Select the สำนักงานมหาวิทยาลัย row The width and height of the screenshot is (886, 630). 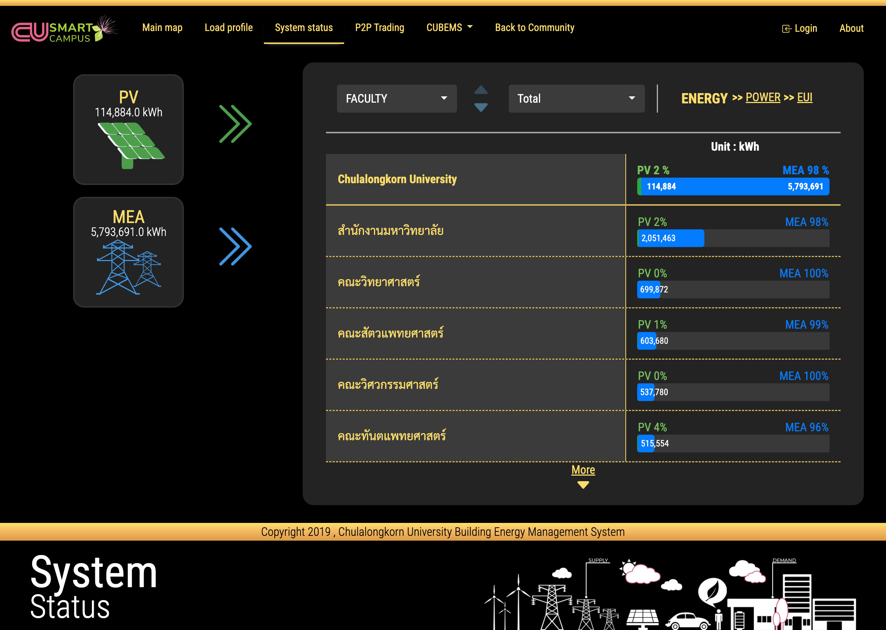583,231
